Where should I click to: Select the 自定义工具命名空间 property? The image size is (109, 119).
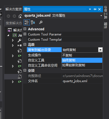[44, 66]
